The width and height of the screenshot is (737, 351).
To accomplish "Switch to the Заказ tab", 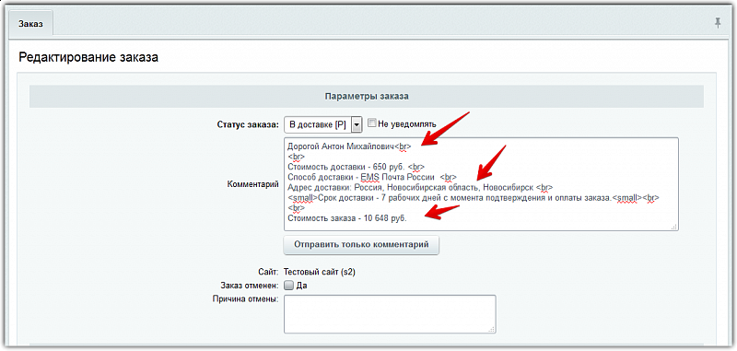I will tap(30, 24).
